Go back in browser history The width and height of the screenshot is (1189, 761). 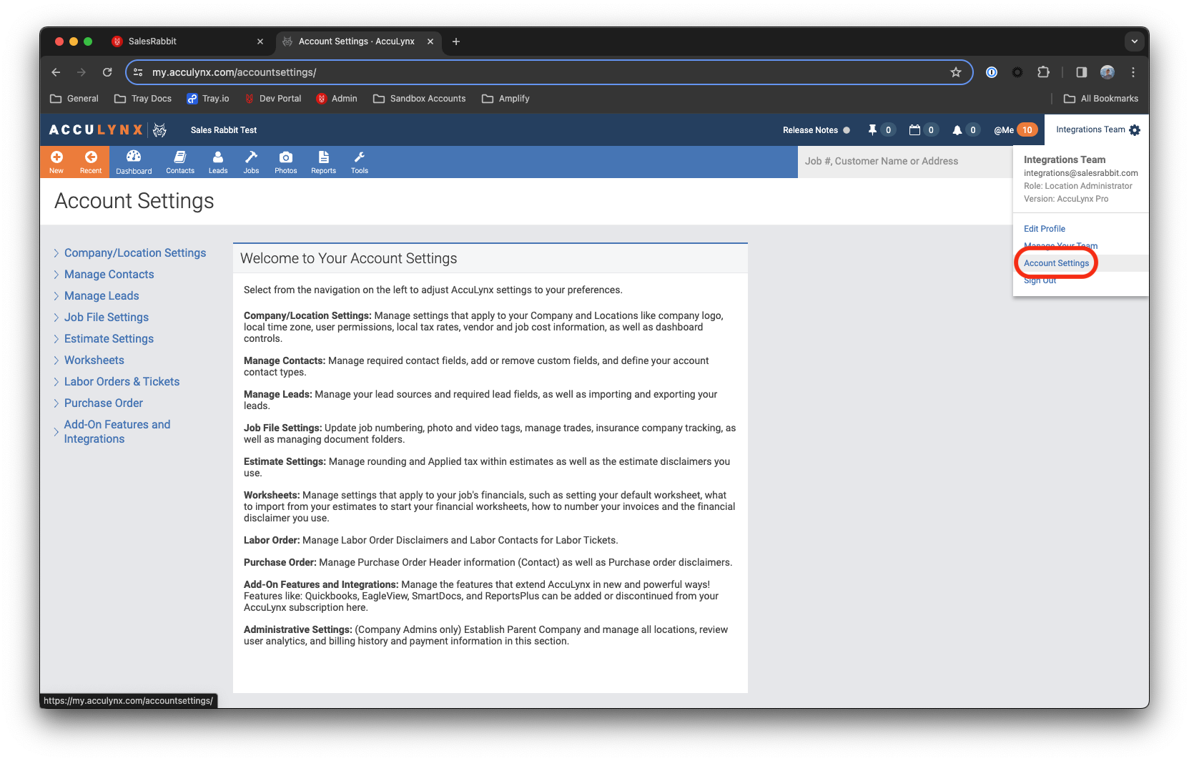56,72
